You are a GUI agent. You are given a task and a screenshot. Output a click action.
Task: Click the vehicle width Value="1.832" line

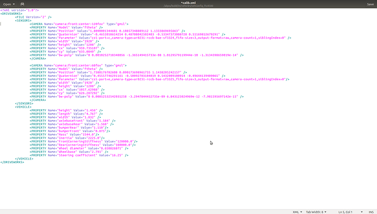(65, 117)
